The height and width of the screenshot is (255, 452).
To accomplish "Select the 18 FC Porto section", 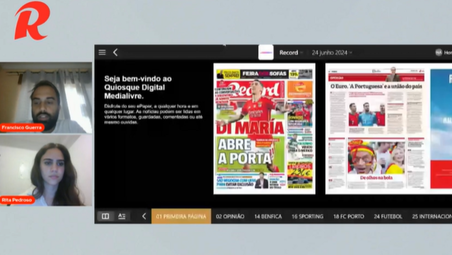I will [x=348, y=217].
